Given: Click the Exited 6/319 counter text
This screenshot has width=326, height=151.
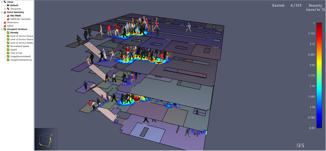Looking at the screenshot, I should tap(287, 6).
